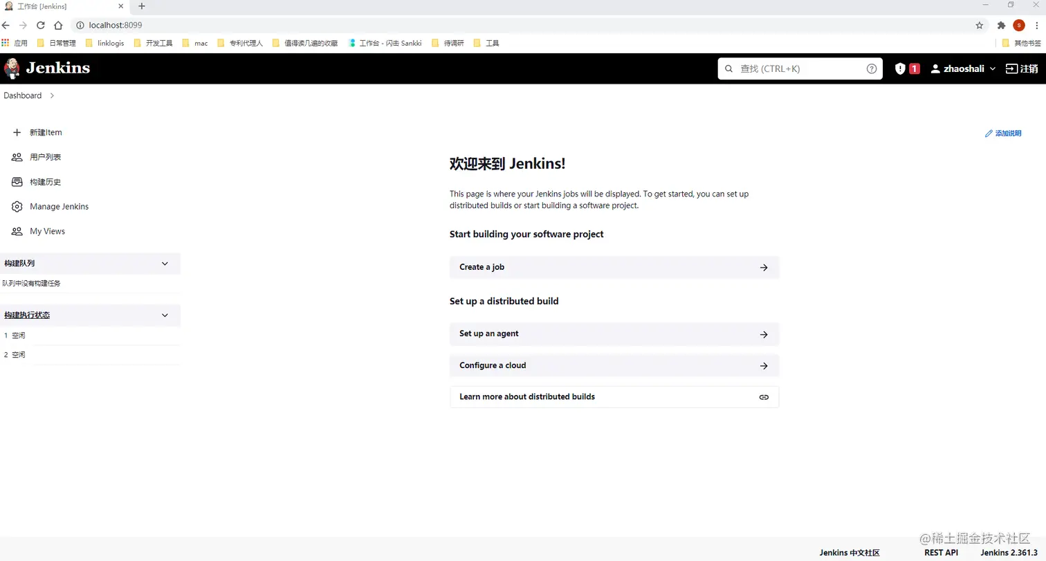
Task: Open security warnings via shield icon
Action: (x=899, y=68)
